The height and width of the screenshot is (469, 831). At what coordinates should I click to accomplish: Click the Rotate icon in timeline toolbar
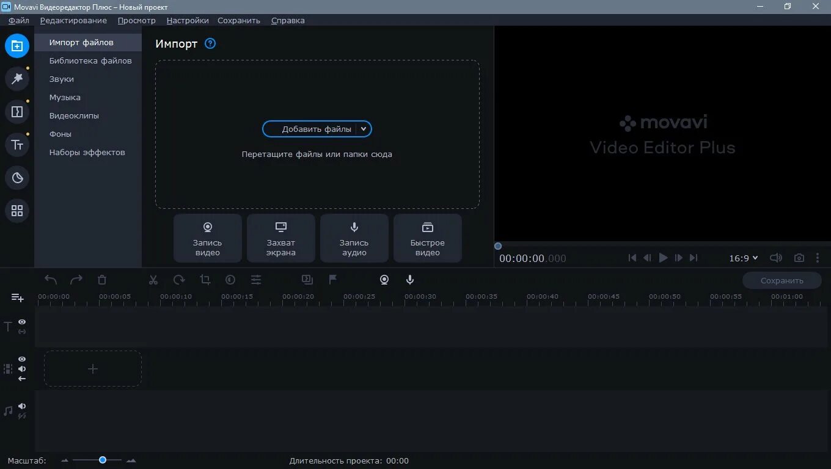coord(179,280)
